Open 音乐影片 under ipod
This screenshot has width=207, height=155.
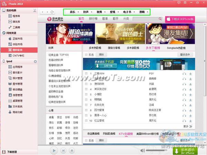[x=16, y=72]
